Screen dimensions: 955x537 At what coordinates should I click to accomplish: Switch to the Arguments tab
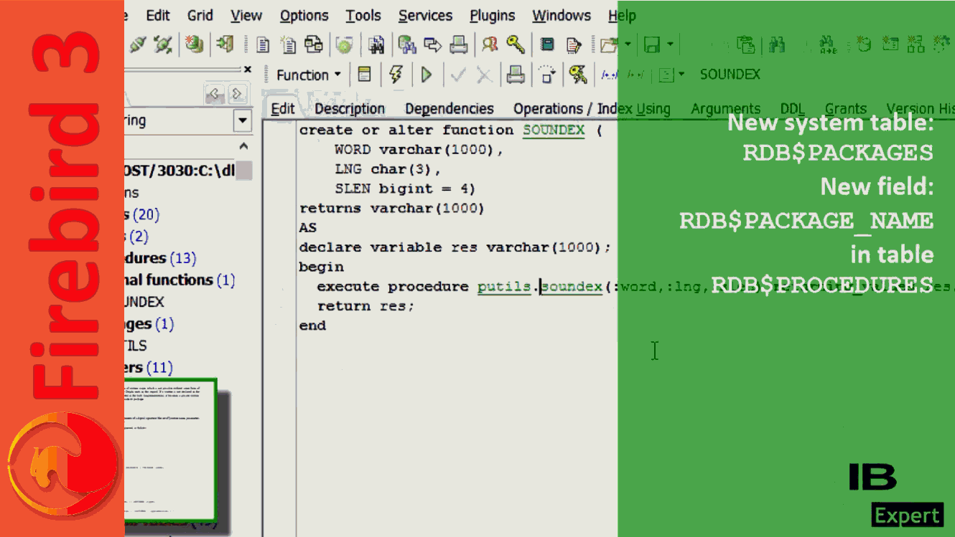(x=726, y=109)
